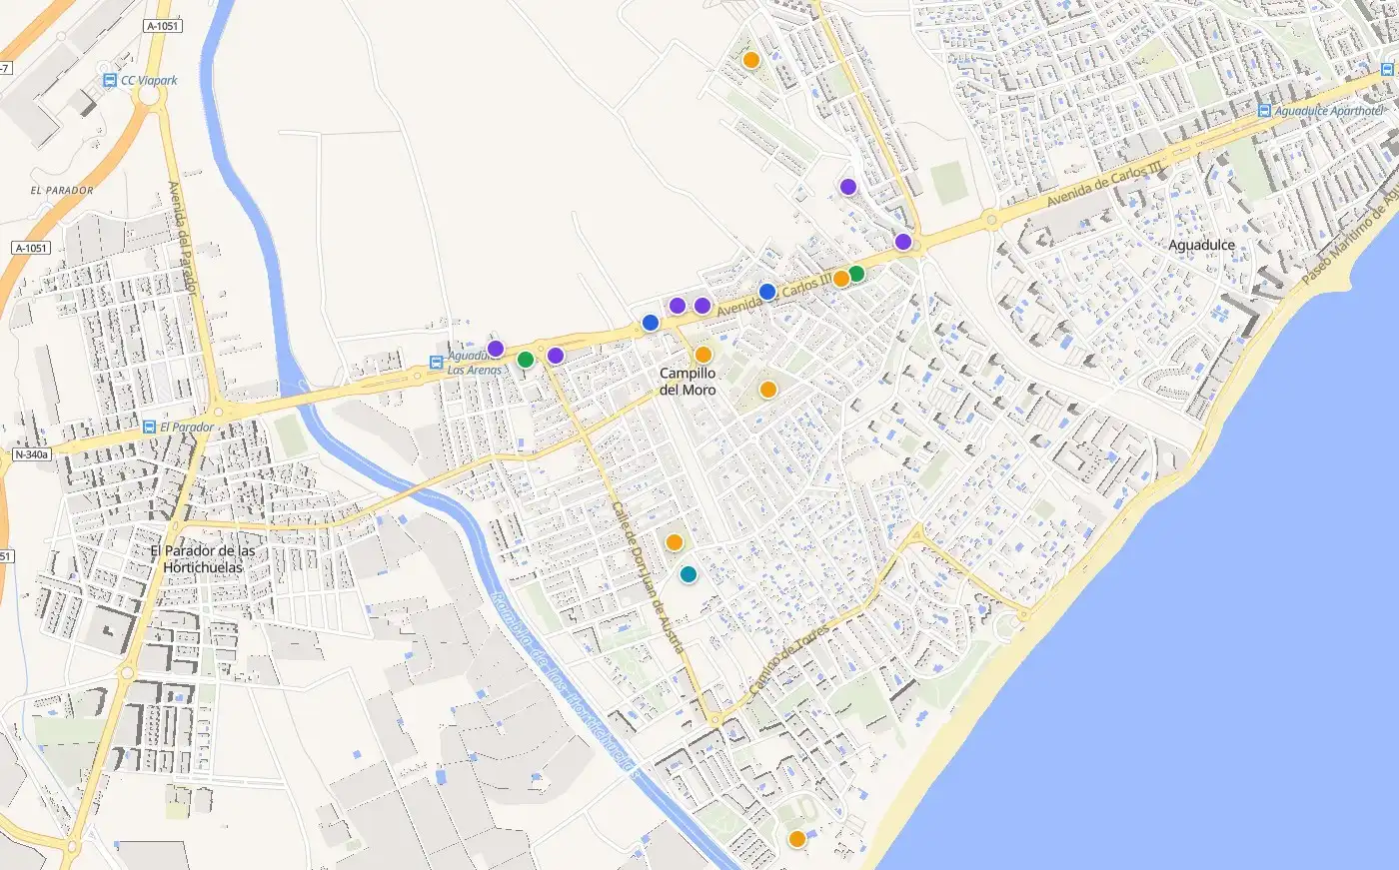
Task: Click the northernmost orange marker
Action: point(751,60)
